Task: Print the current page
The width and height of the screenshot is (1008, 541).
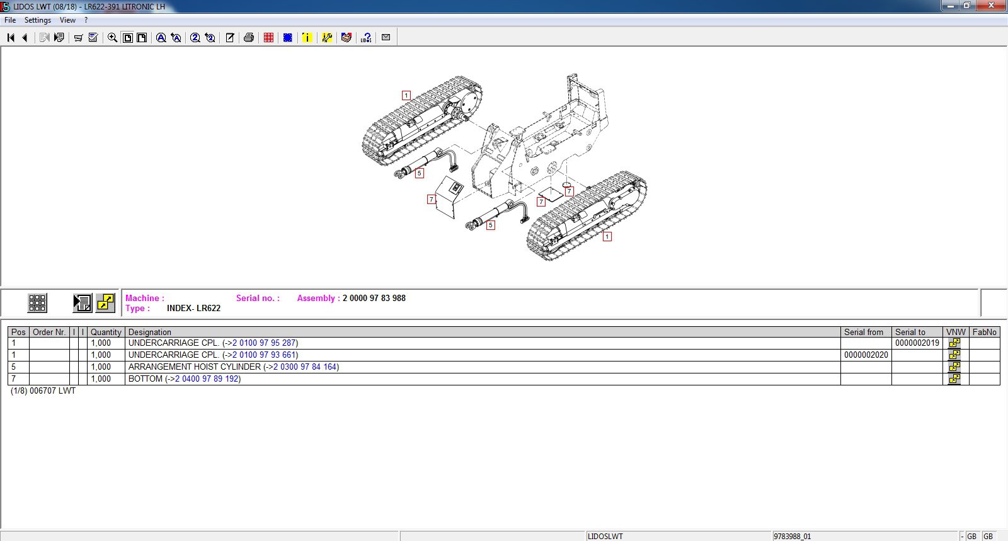Action: point(249,38)
